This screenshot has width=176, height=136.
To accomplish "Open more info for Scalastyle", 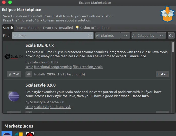I will pyautogui.click(x=141, y=96).
